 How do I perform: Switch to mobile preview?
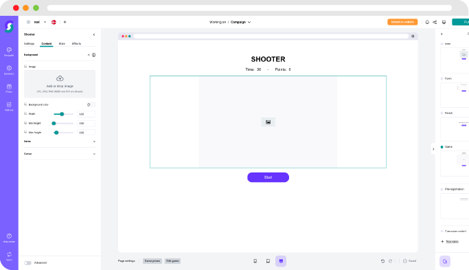tap(255, 261)
